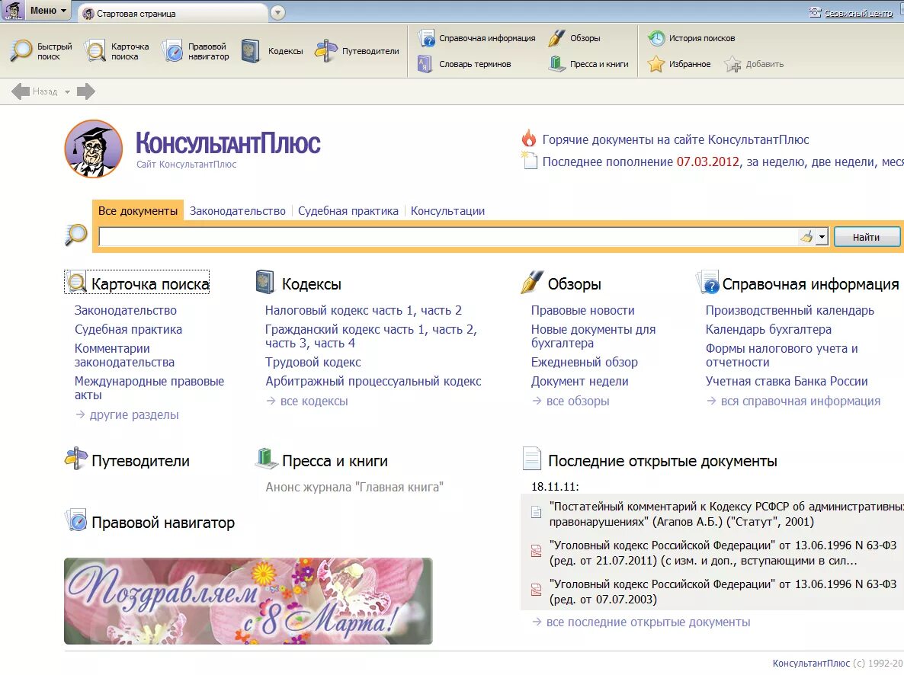Image resolution: width=904 pixels, height=675 pixels.
Task: Click Пресса и книги section icon
Action: pos(266,459)
